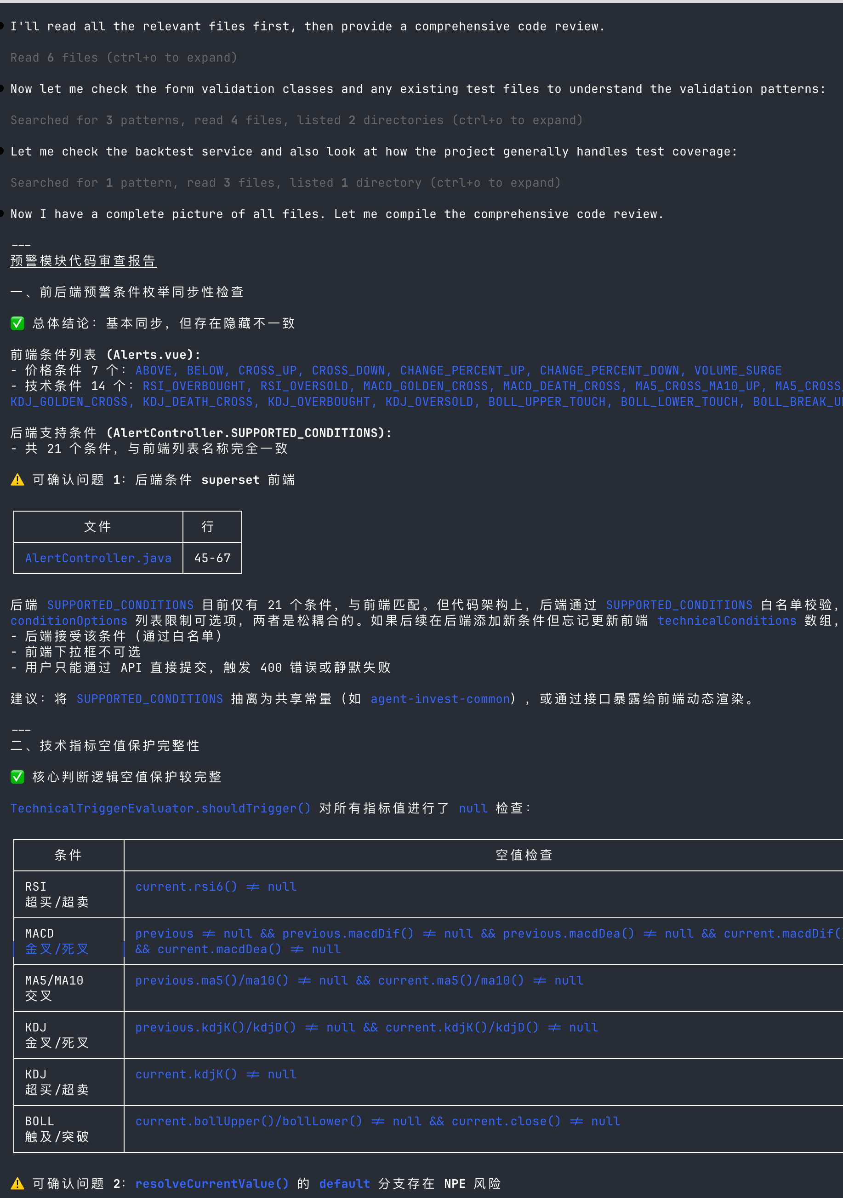
Task: Click the warning icon beside 可确认问题 1
Action: 17,480
